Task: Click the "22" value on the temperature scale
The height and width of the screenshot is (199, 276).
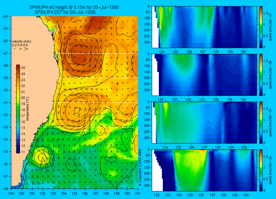Action: pos(23,86)
